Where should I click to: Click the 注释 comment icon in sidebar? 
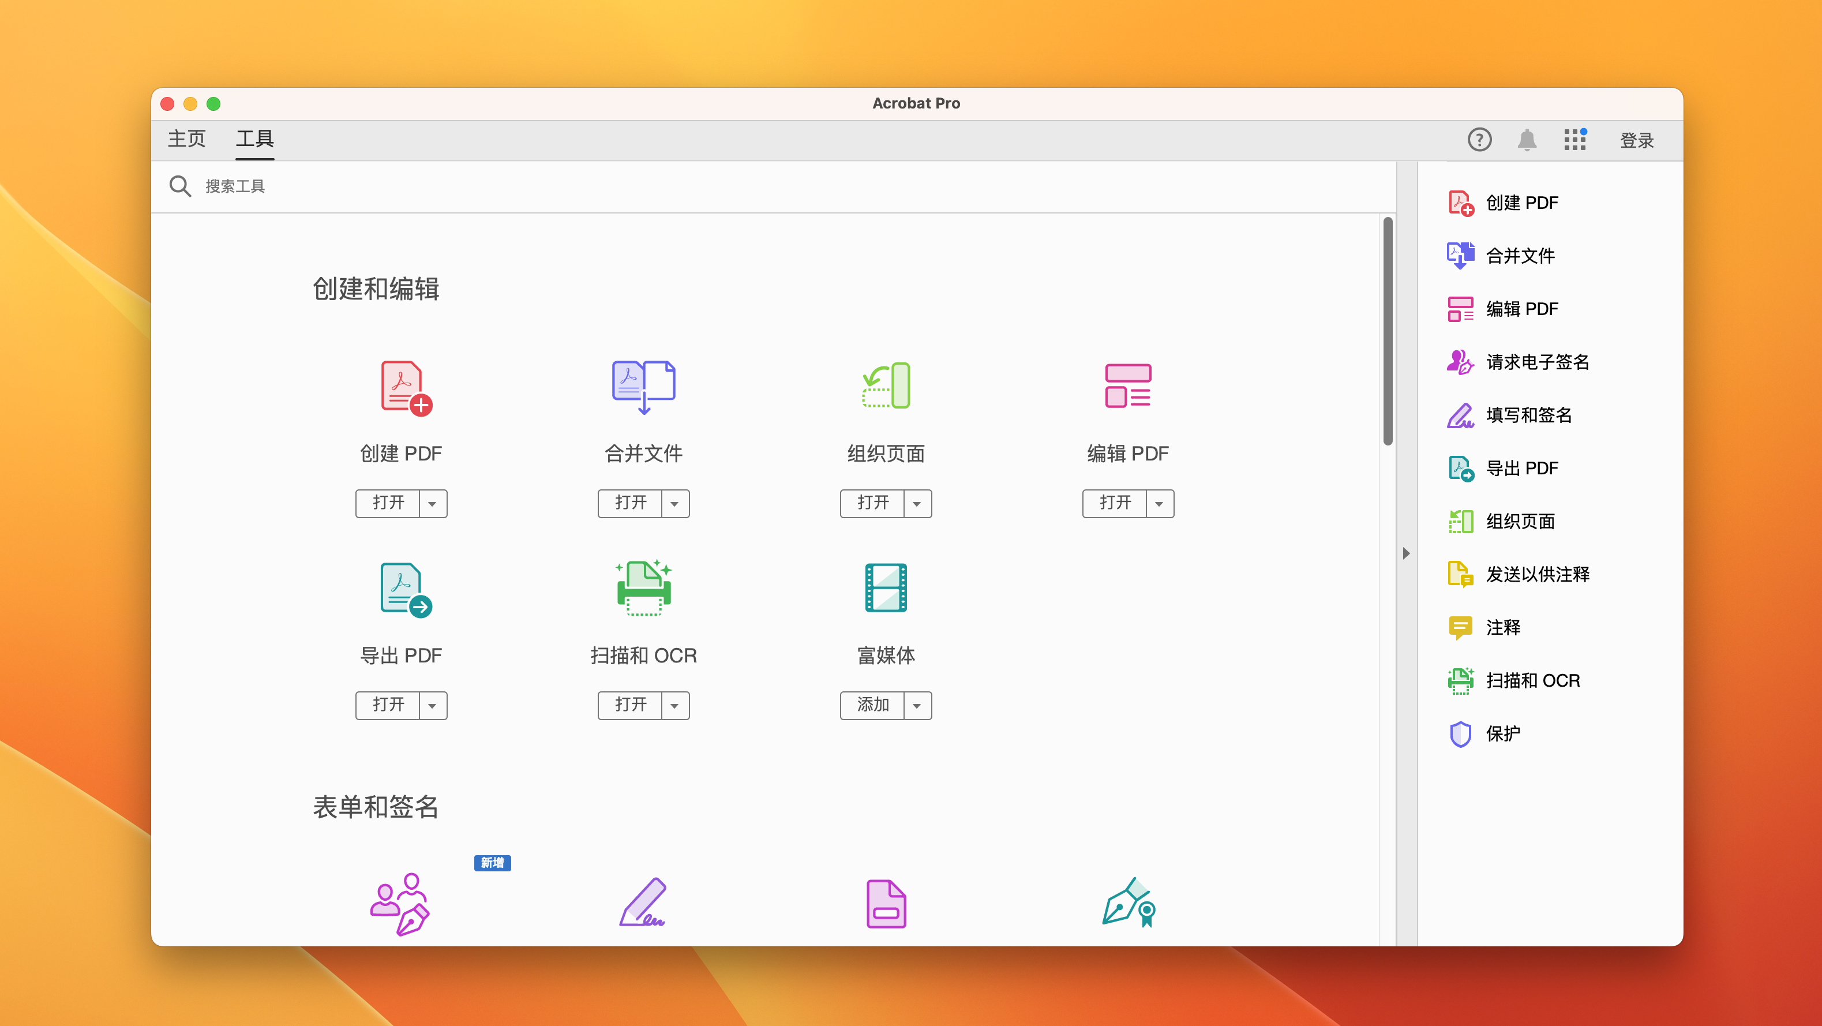1460,627
